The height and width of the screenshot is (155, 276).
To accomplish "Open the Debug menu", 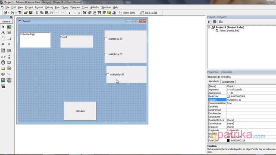I will [49, 7].
